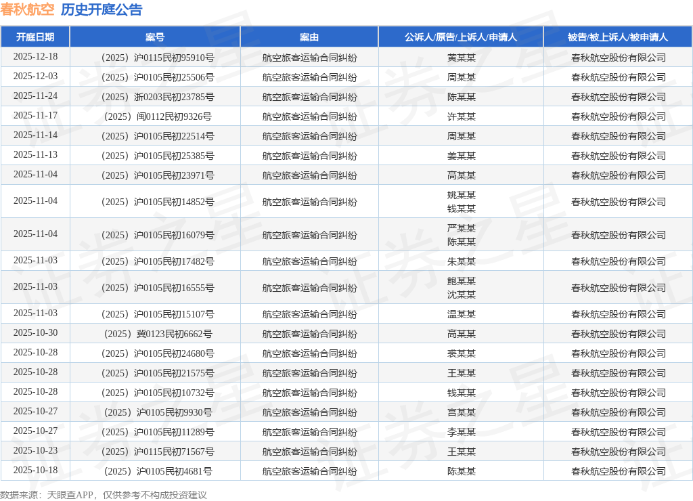The image size is (693, 501).
Task: Click date cell 2025-12-18
Action: tap(35, 57)
